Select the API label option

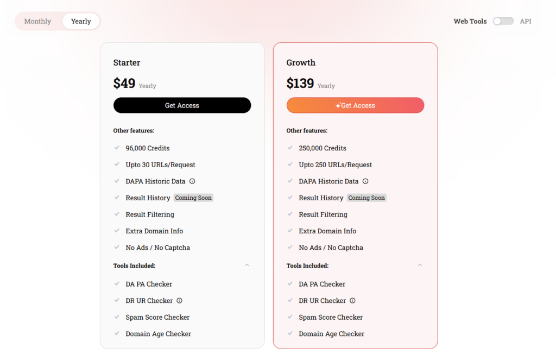(x=526, y=21)
